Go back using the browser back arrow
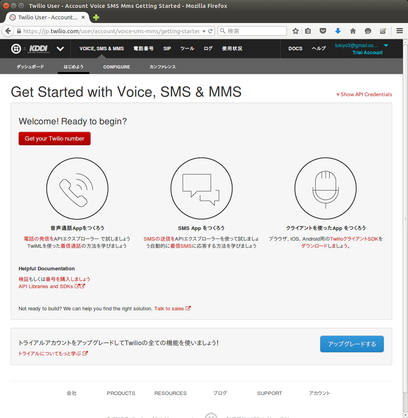Screen dimensions: 408x418 point(8,31)
